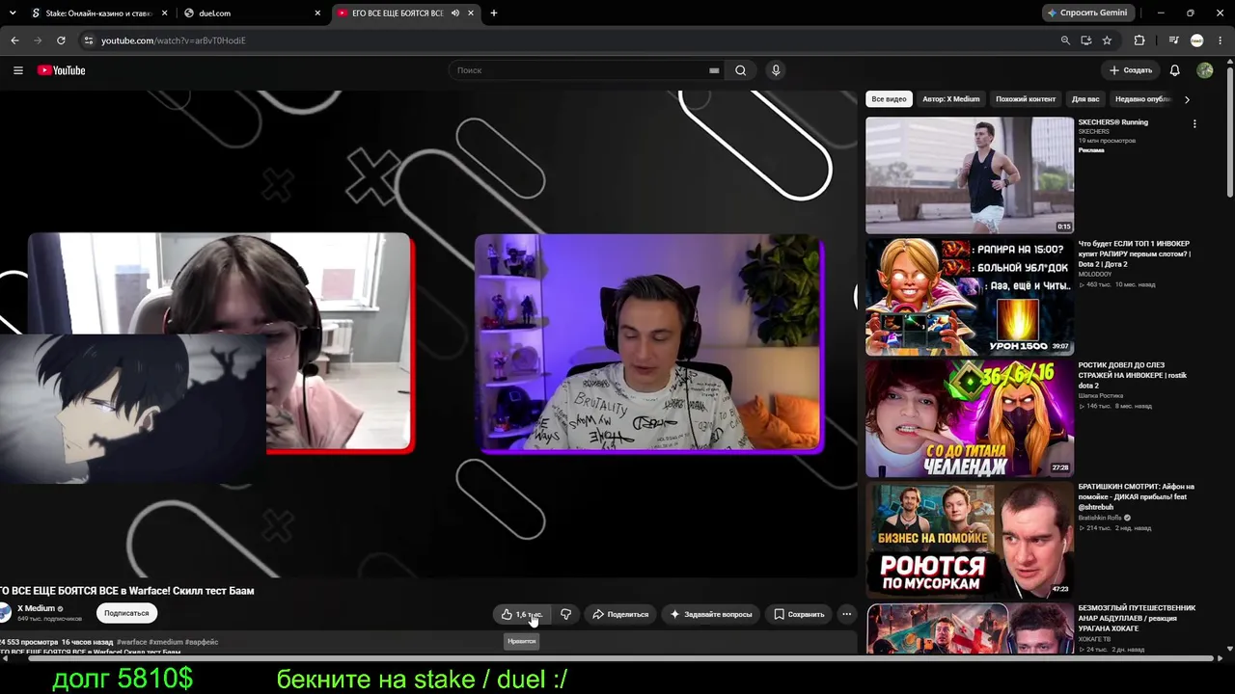Show more filter chips with right arrow

[x=1187, y=99]
